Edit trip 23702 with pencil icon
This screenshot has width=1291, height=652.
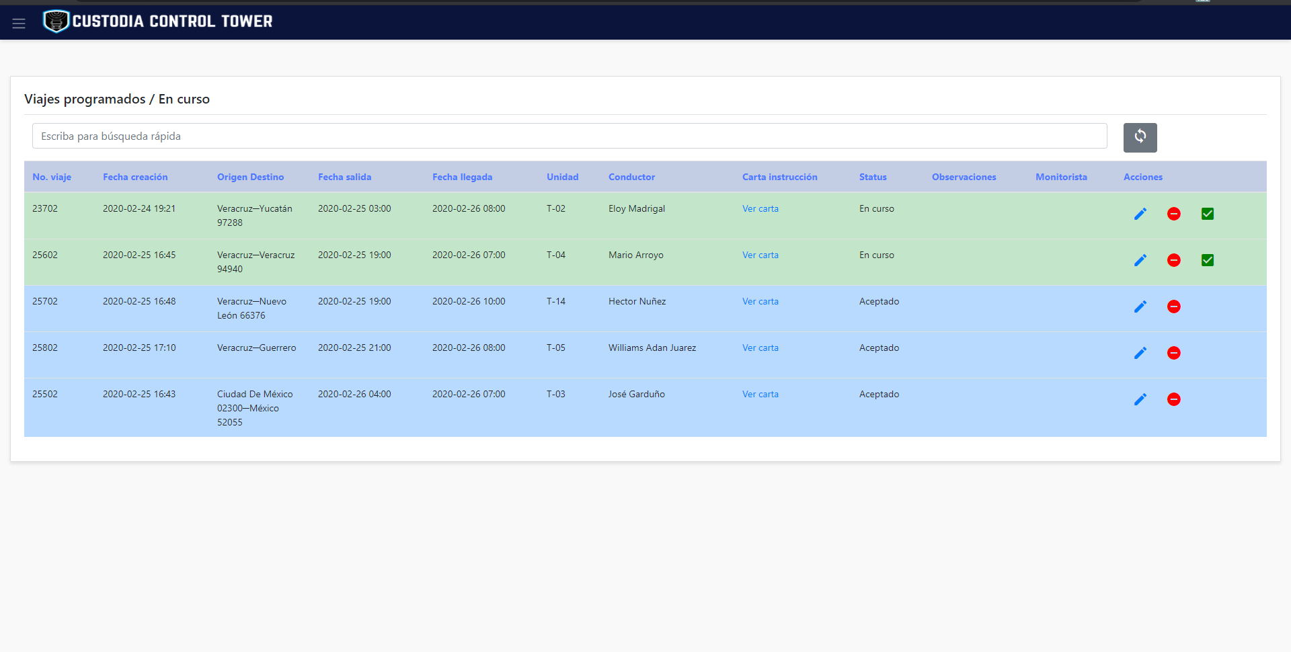1140,214
